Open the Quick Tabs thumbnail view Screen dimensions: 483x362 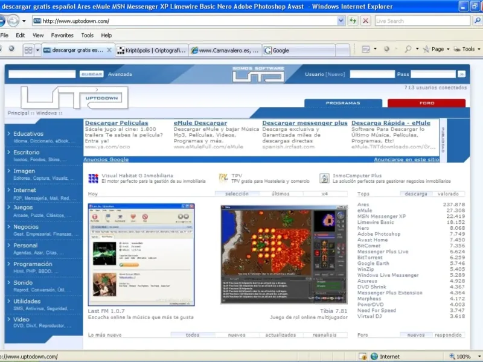[x=28, y=51]
